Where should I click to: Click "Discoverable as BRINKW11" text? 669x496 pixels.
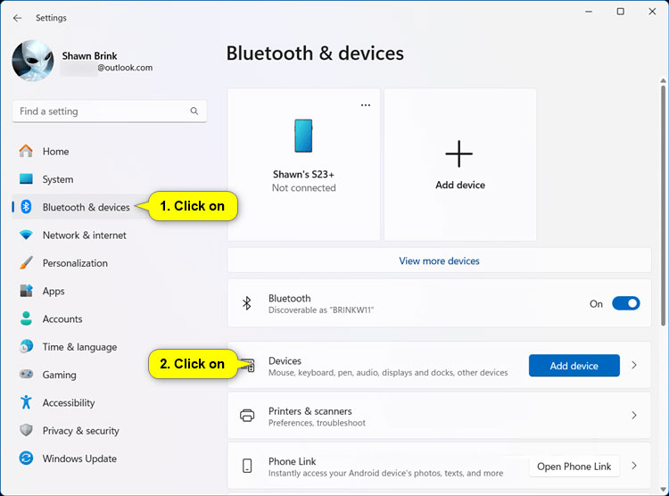[x=321, y=310]
